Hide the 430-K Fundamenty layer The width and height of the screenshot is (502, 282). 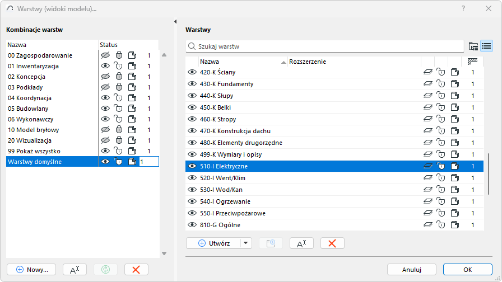click(192, 84)
